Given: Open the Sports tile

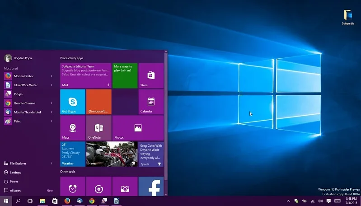Looking at the screenshot, I should click(x=151, y=154).
